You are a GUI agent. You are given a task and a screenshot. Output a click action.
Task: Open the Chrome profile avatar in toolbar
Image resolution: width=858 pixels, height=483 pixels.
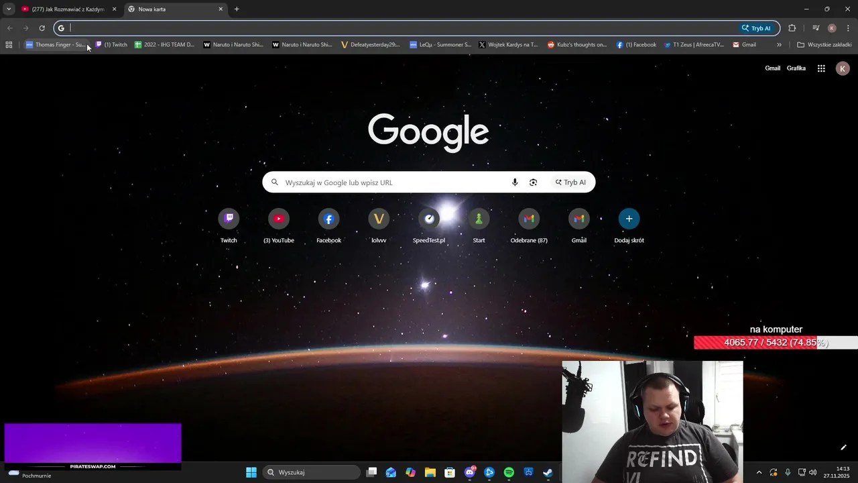[832, 28]
